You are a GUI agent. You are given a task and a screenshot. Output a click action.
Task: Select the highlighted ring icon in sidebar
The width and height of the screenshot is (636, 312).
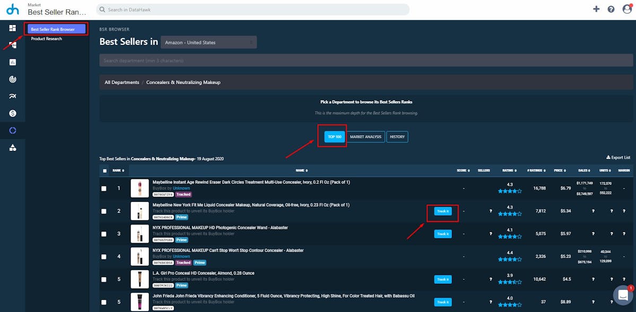point(13,130)
